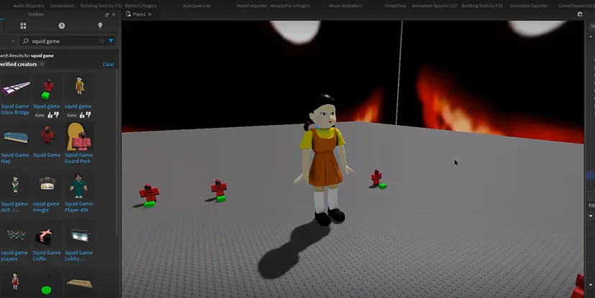Viewport: 595px width, 298px height.
Task: Click the AlreadyPro's Plugins label
Action: 290,6
